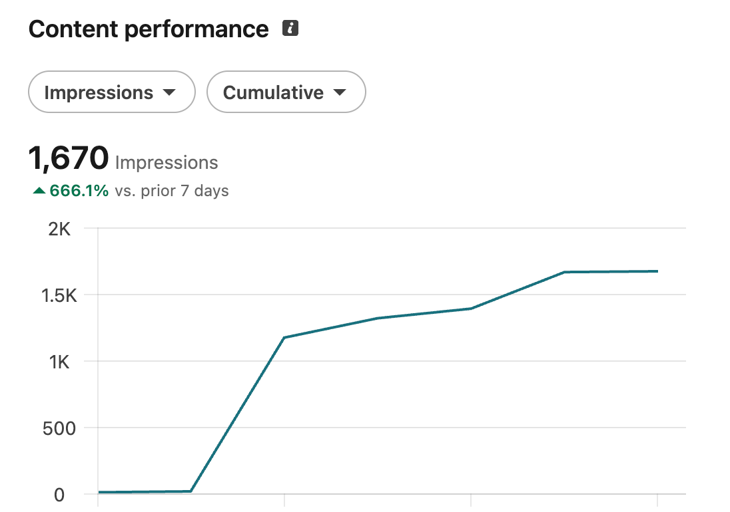Click the vs. prior 7 days label
Viewport: 730px width, 512px height.
coord(171,191)
